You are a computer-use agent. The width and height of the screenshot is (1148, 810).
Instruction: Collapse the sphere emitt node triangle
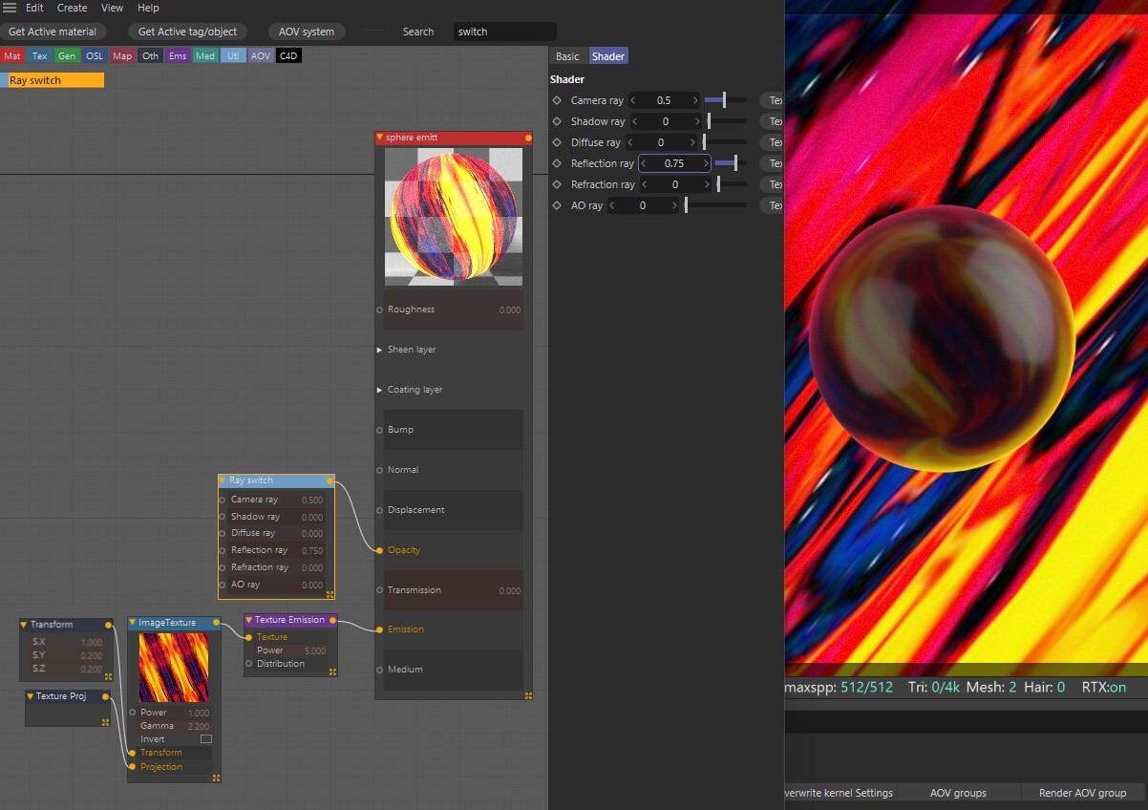click(x=379, y=138)
